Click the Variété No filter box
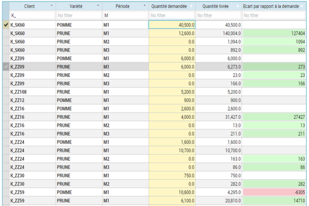 click(79, 15)
